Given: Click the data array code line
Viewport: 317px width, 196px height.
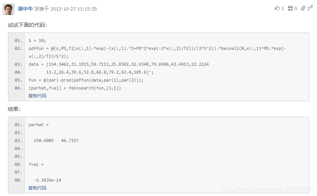Looking at the screenshot, I should click(119, 64).
